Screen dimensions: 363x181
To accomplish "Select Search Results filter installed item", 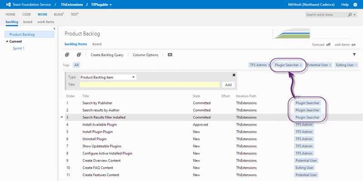I will [x=104, y=117].
